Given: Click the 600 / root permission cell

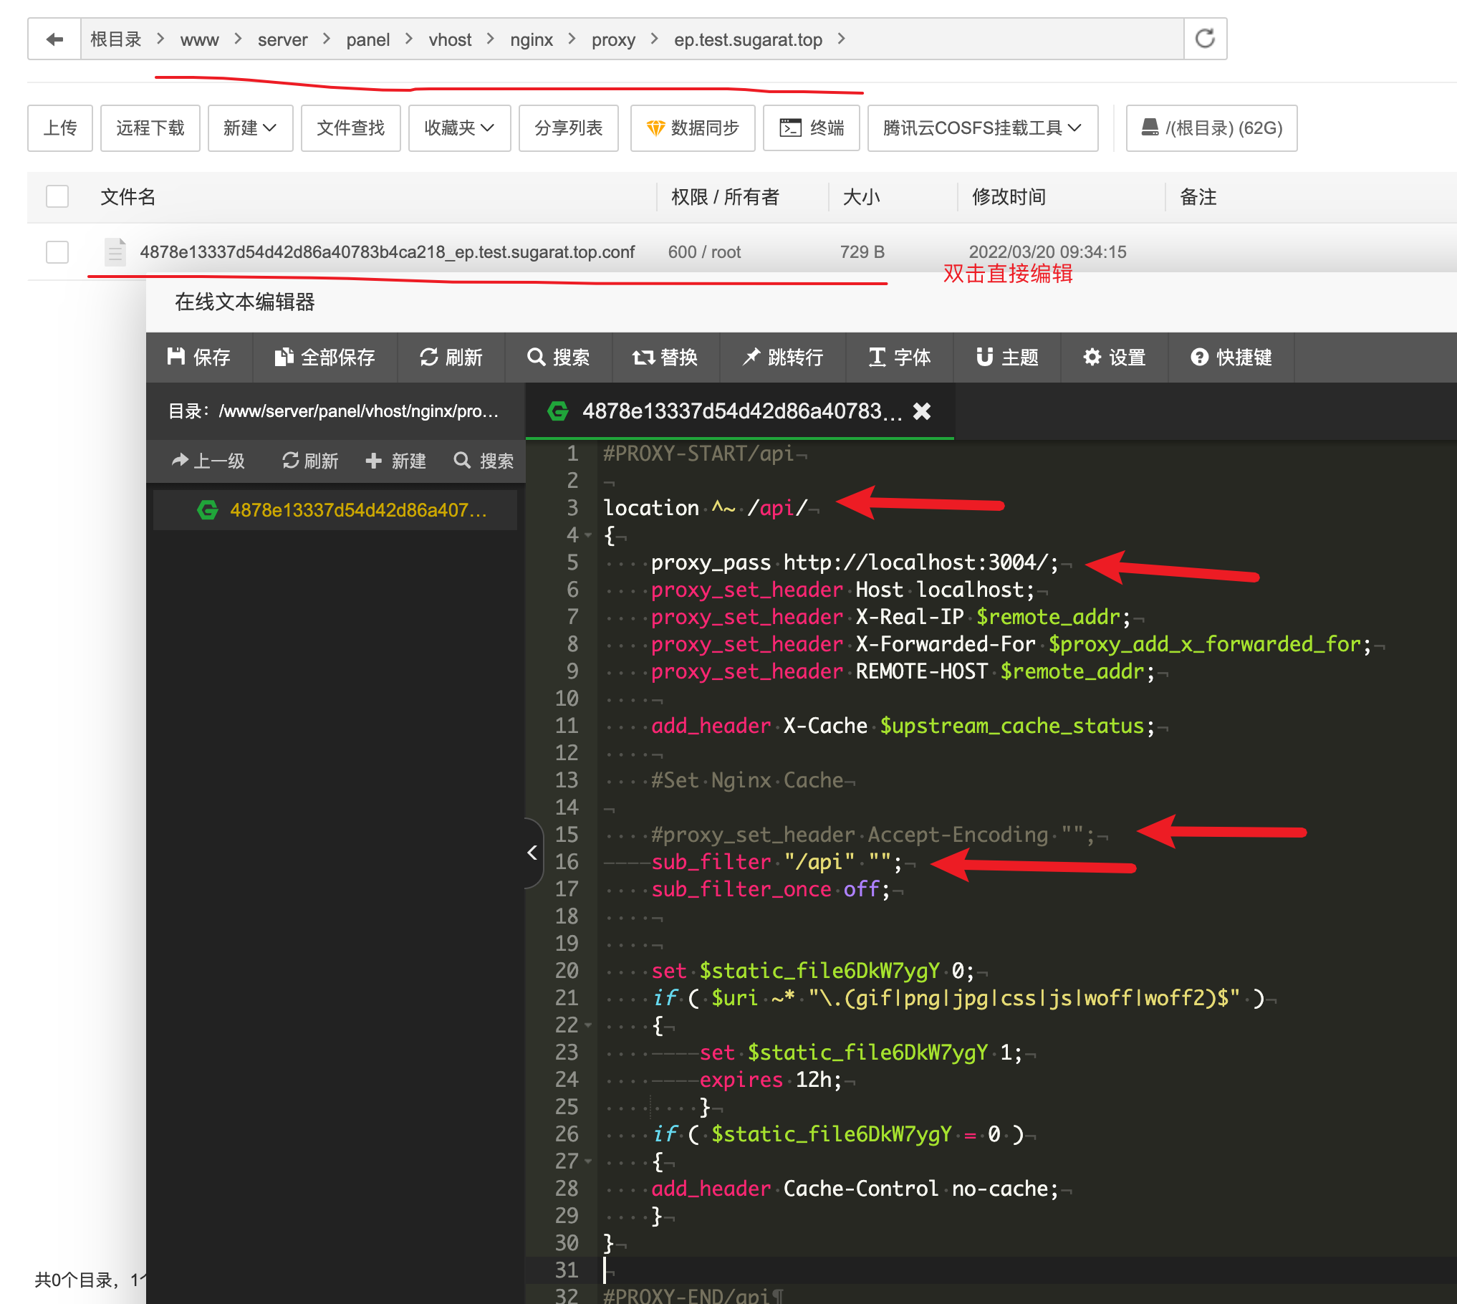Looking at the screenshot, I should [704, 251].
